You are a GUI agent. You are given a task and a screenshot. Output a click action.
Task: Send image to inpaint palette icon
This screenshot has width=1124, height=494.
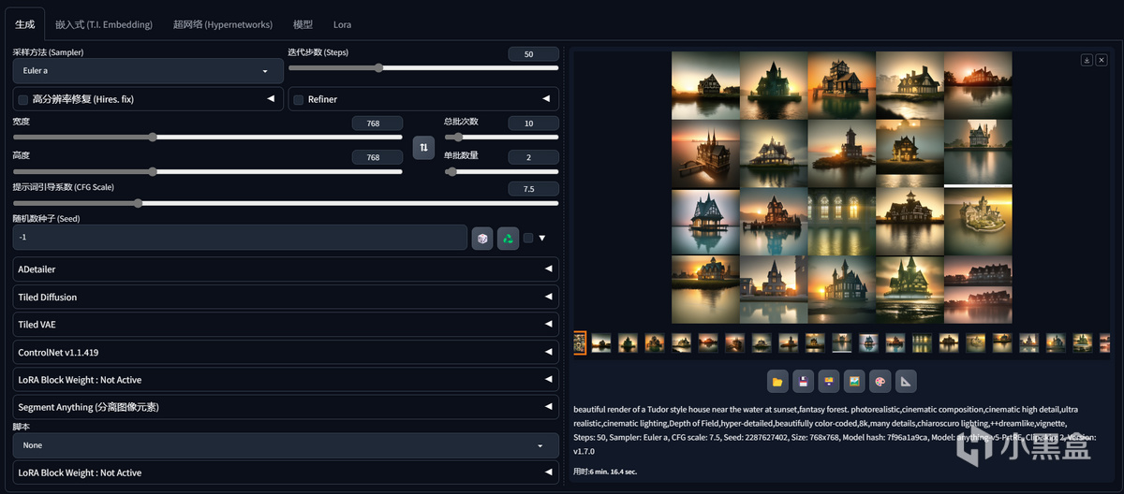[880, 381]
